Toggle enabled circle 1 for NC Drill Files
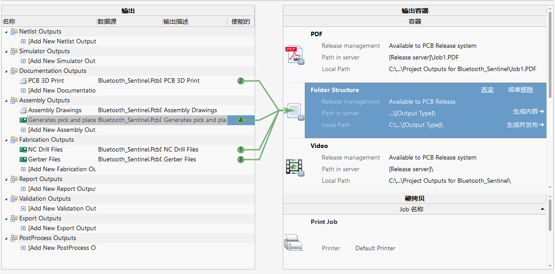 241,150
